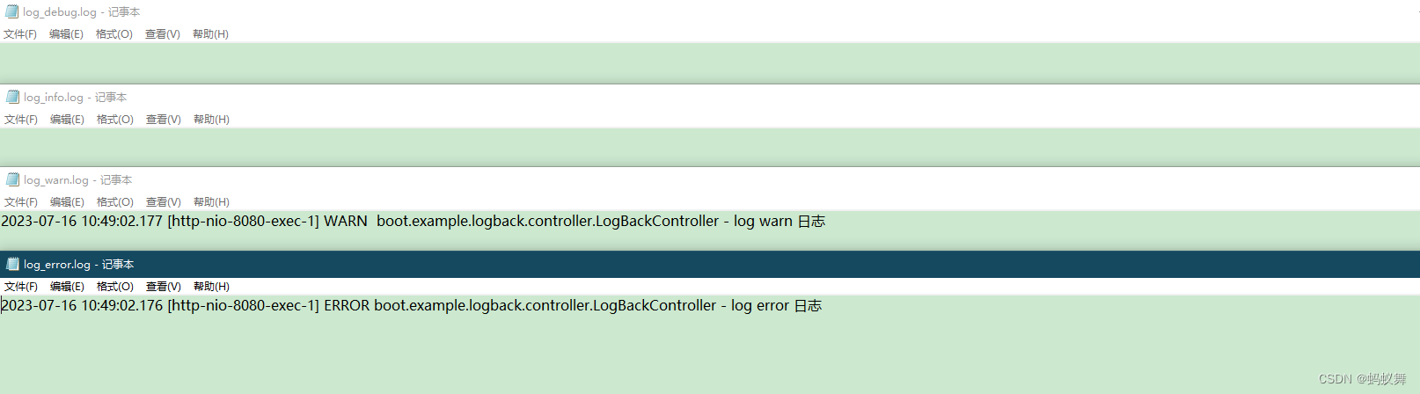Open 格式(O) menu in log_info.log window
The image size is (1420, 394).
coord(115,120)
